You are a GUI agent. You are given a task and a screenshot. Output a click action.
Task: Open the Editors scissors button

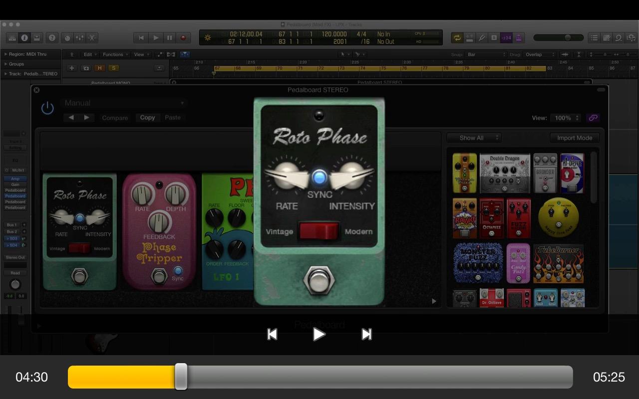(x=92, y=38)
